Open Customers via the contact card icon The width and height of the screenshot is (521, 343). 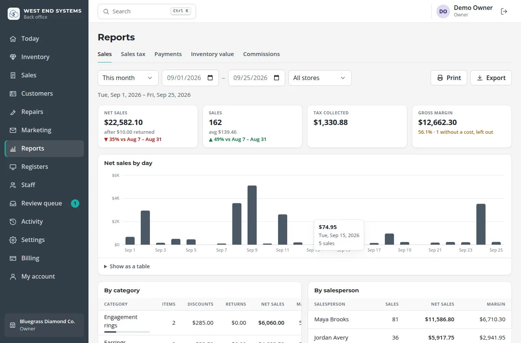click(x=13, y=94)
